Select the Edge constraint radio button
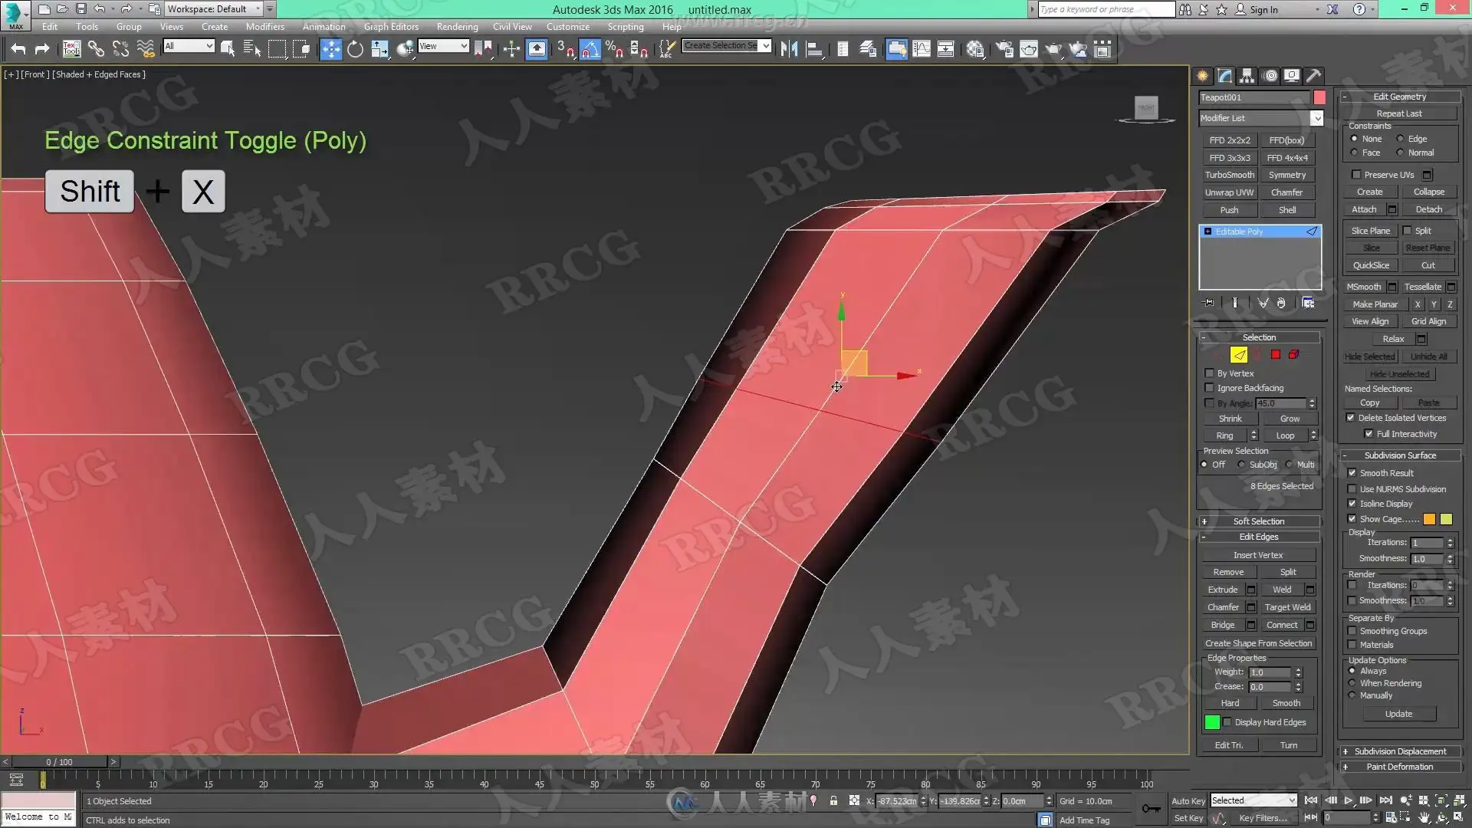 click(1400, 139)
